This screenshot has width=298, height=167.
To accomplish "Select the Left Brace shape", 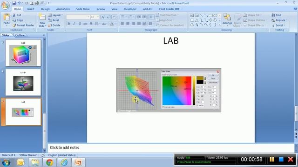I will pos(210,25).
